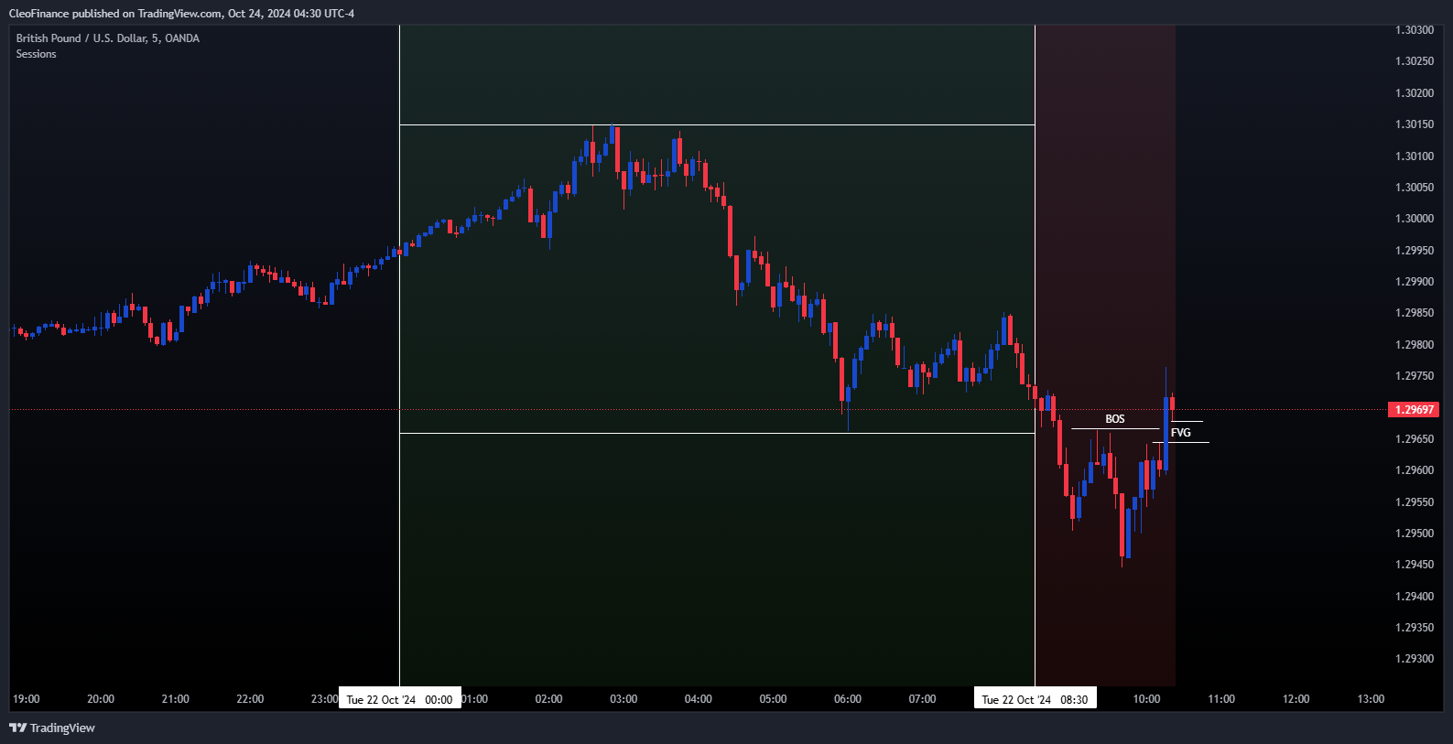Click the 03:00 time axis label
The image size is (1453, 744).
(x=623, y=699)
